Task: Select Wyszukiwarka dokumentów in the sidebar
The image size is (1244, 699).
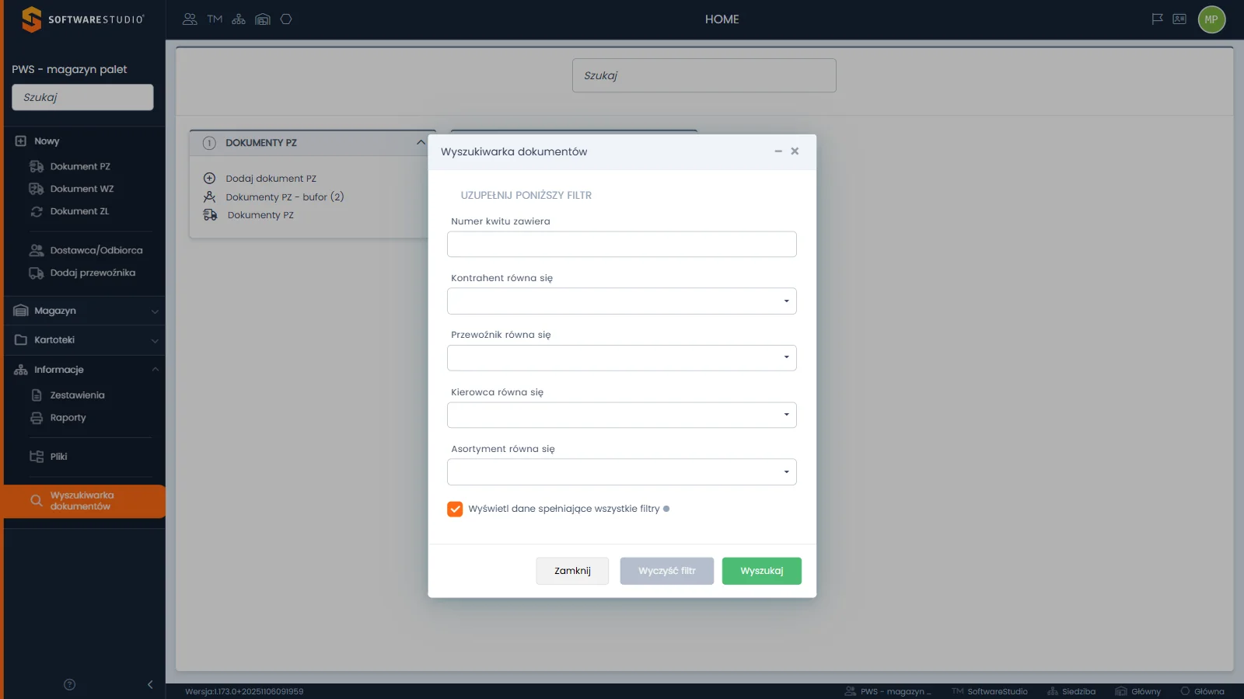Action: click(x=85, y=501)
